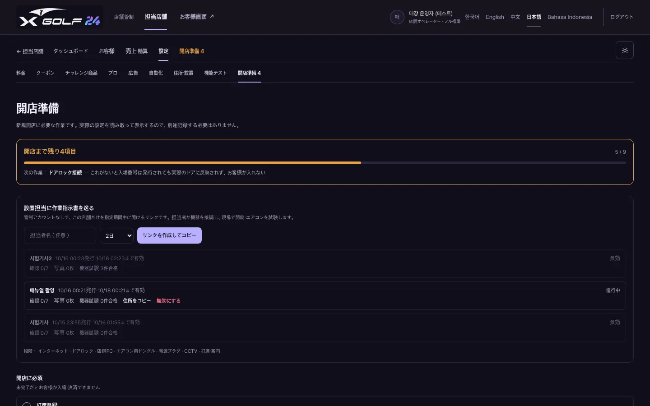
Task: Click the 進行中 status label
Action: click(613, 291)
